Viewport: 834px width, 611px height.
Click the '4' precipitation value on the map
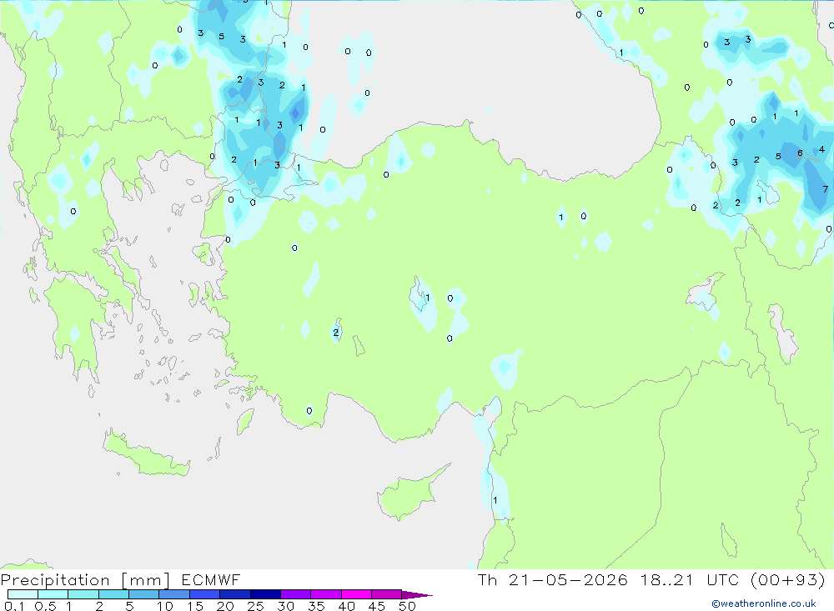point(821,149)
